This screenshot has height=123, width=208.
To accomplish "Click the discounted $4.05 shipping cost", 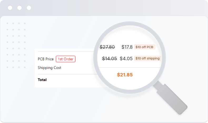I will pos(126,59).
